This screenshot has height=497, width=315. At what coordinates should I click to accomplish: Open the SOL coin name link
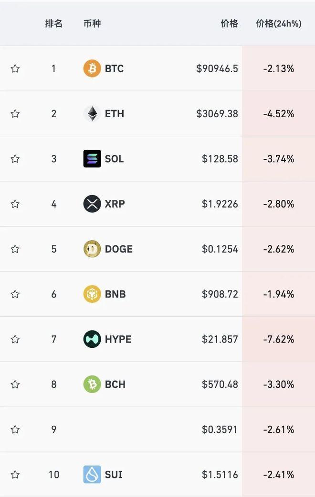pos(114,159)
